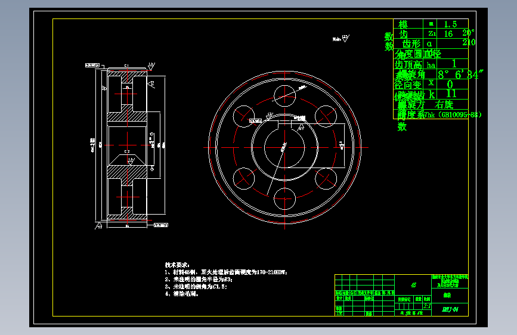Select the value '11' beside k
This screenshot has width=517, height=335.
click(x=451, y=94)
